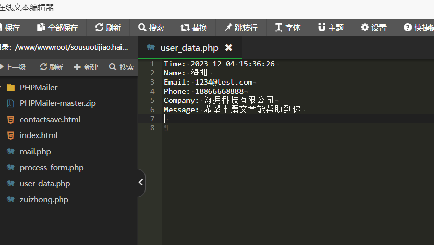Click PHP elephant icon in editor tab
This screenshot has width=434, height=245.
151,47
